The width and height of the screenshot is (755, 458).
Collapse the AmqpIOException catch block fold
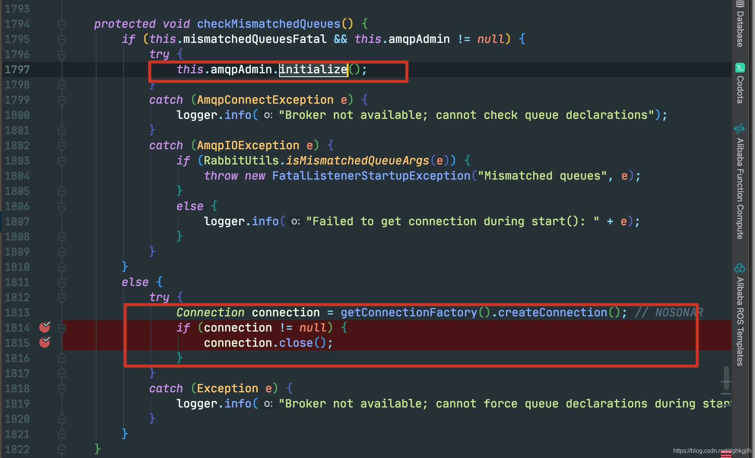click(62, 146)
